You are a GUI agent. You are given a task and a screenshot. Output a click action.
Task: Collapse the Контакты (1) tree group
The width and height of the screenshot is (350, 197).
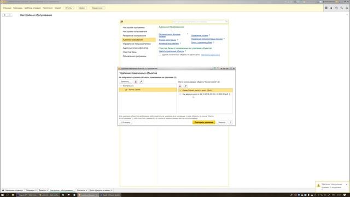click(121, 86)
